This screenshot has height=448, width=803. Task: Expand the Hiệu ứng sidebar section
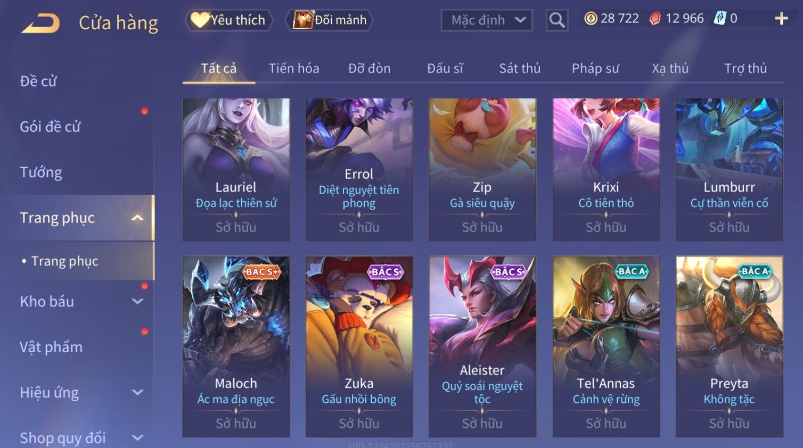tap(137, 393)
